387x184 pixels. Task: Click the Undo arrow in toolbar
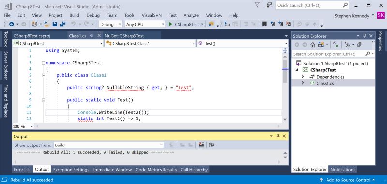click(73, 24)
